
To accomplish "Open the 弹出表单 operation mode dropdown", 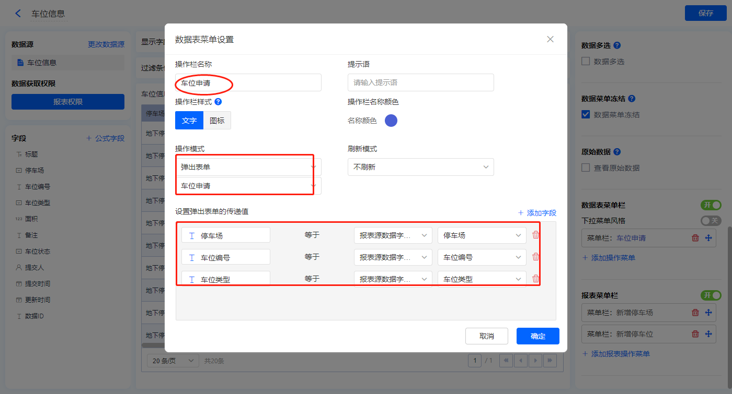I will pos(248,167).
